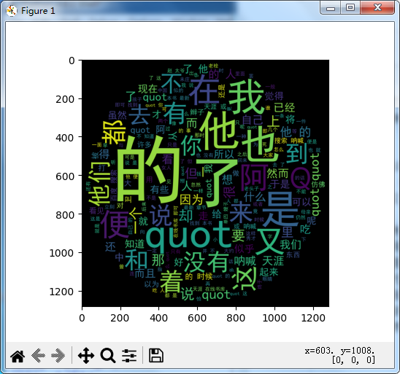Click the y-axis tick label 800
The width and height of the screenshot is (400, 374).
pos(65,214)
